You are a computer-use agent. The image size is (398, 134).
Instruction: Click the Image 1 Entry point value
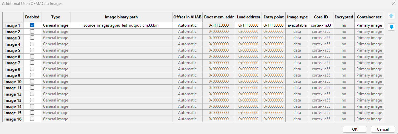tap(273, 25)
